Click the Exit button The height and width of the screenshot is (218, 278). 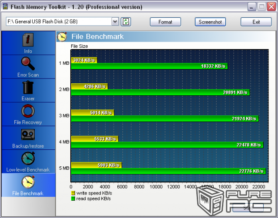point(256,22)
